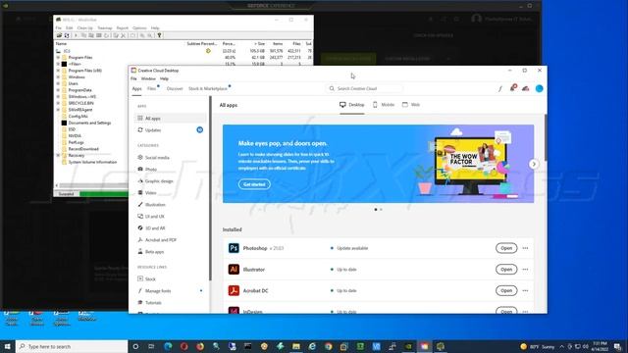Select the Social media category icon

140,157
